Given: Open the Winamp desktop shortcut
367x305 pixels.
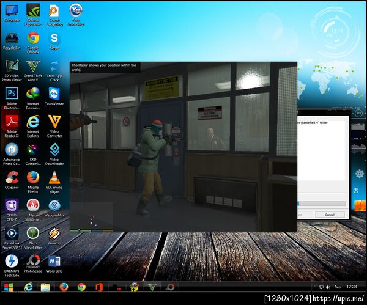Looking at the screenshot, I should [54, 236].
